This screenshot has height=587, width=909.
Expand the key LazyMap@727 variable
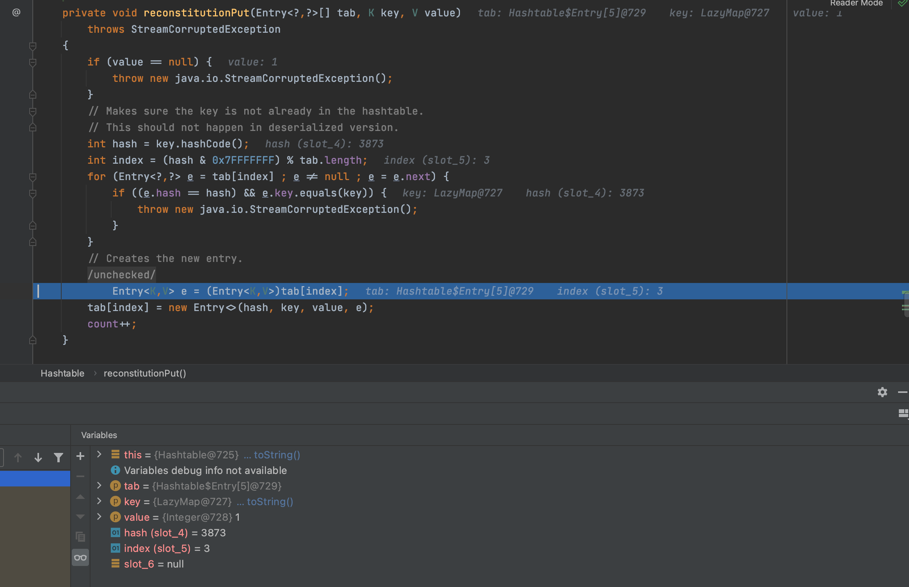pos(99,501)
